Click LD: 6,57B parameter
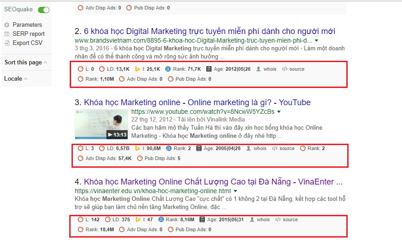Viewport: 402px width, 243px height. pos(115,148)
